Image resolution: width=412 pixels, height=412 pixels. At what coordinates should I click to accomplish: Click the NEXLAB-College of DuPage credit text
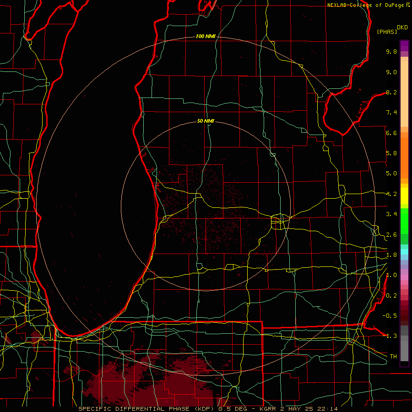point(365,5)
